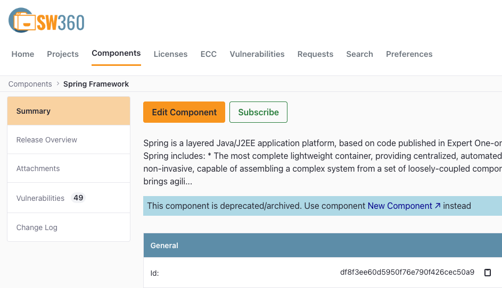Open the Search page

pyautogui.click(x=359, y=54)
